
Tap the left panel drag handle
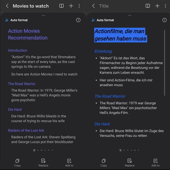(x=43, y=15)
